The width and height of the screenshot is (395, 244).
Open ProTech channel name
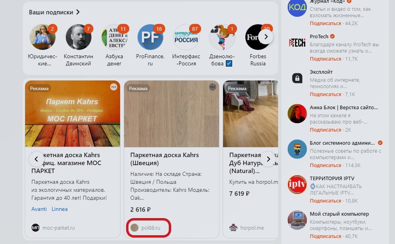point(319,37)
